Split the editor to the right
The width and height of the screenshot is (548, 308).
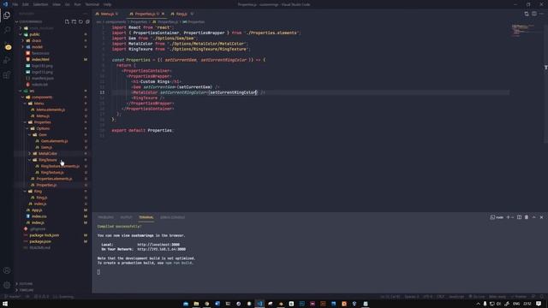534,14
